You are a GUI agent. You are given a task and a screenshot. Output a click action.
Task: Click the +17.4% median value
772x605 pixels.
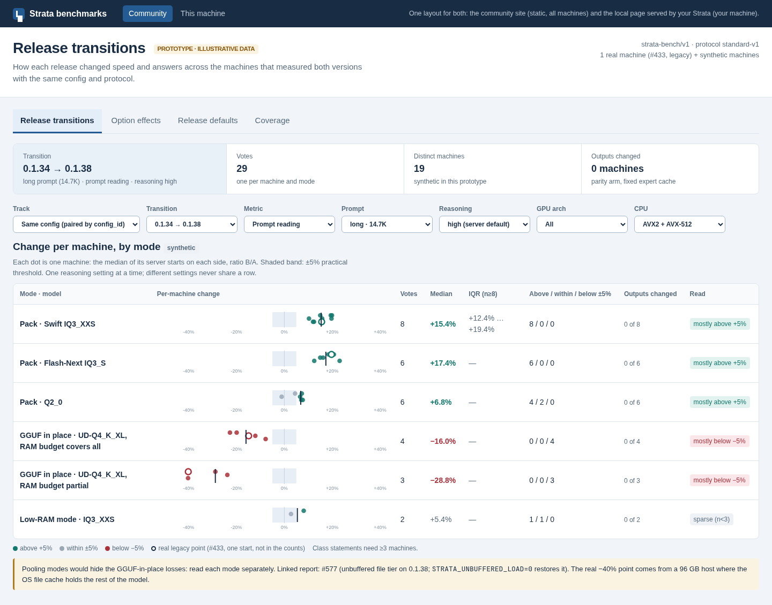tap(443, 363)
